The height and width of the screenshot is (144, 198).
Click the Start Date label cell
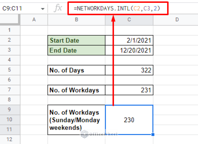coord(76,40)
